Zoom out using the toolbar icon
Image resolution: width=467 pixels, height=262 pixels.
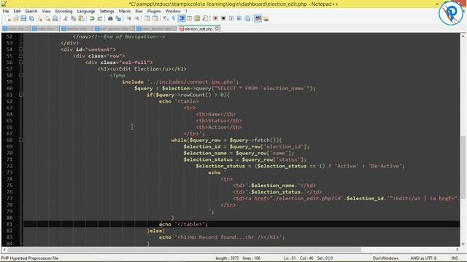(136, 19)
